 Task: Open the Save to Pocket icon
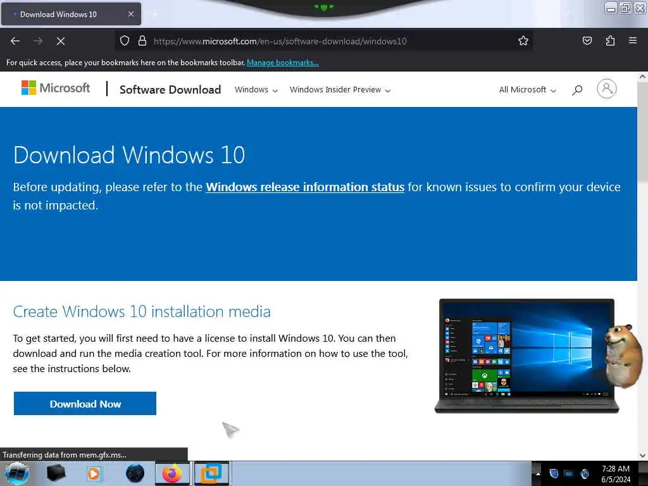tap(587, 40)
